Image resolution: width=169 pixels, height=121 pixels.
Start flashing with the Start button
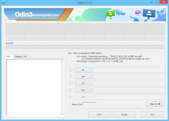tap(100, 115)
